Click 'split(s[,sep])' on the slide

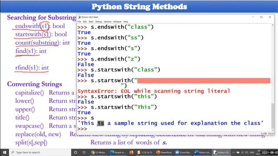[x=31, y=143]
